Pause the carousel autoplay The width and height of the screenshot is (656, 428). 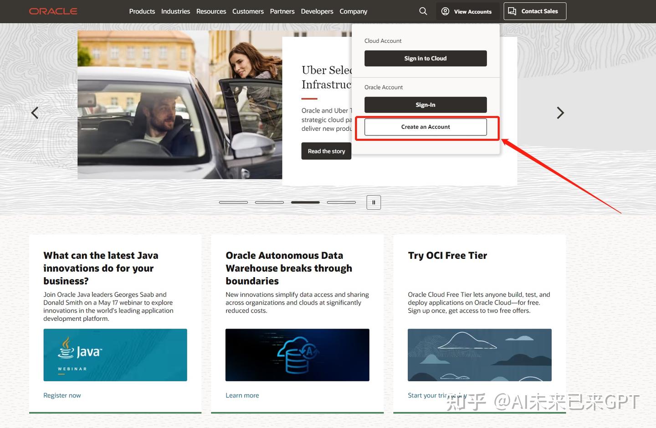(374, 202)
